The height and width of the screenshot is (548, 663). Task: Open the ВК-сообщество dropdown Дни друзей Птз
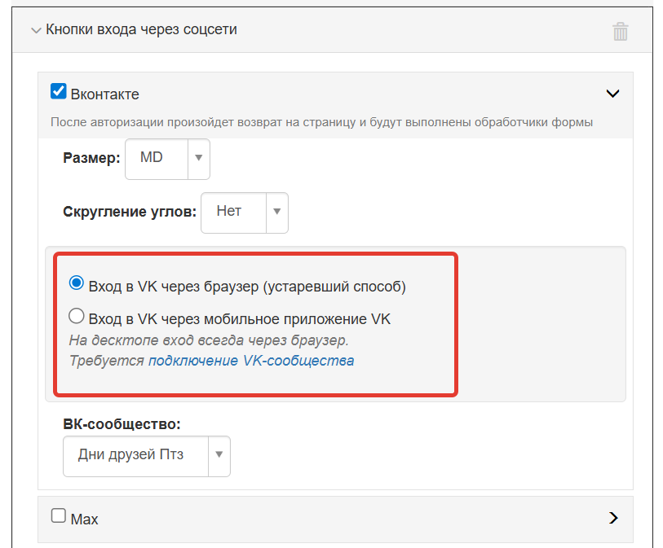click(x=147, y=456)
